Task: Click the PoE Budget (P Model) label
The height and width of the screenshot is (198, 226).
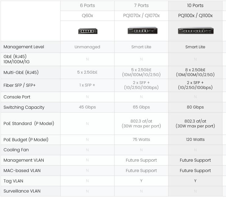Action: point(26,140)
